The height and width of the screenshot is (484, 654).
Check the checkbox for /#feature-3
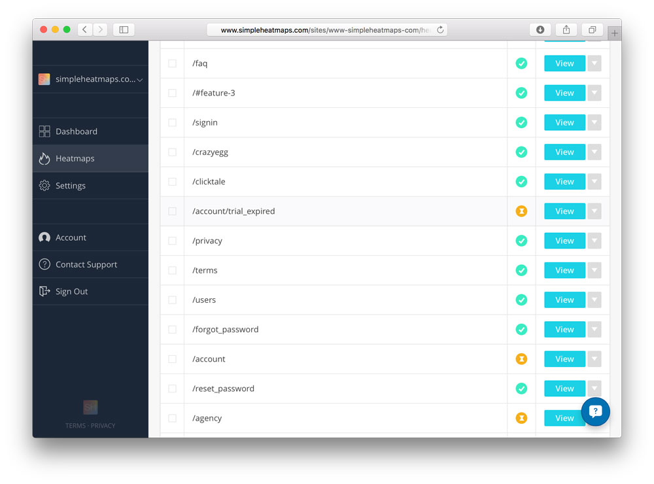pyautogui.click(x=172, y=93)
